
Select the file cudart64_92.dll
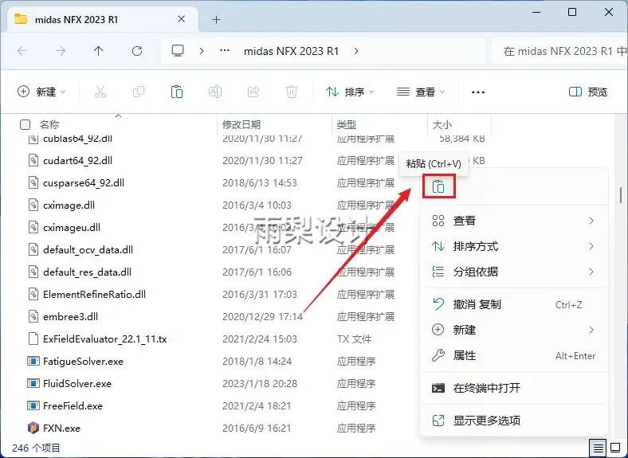(x=77, y=161)
